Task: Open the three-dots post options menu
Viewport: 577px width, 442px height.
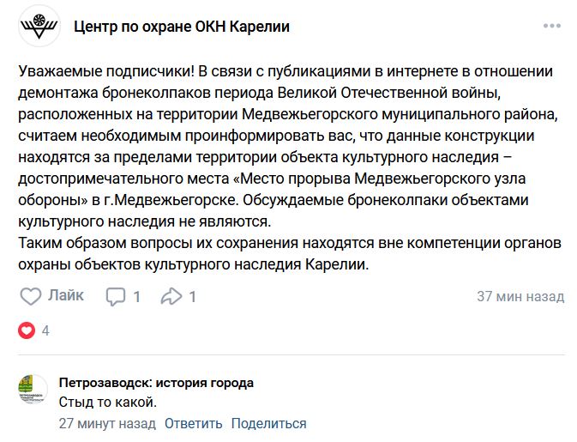Action: [x=552, y=26]
